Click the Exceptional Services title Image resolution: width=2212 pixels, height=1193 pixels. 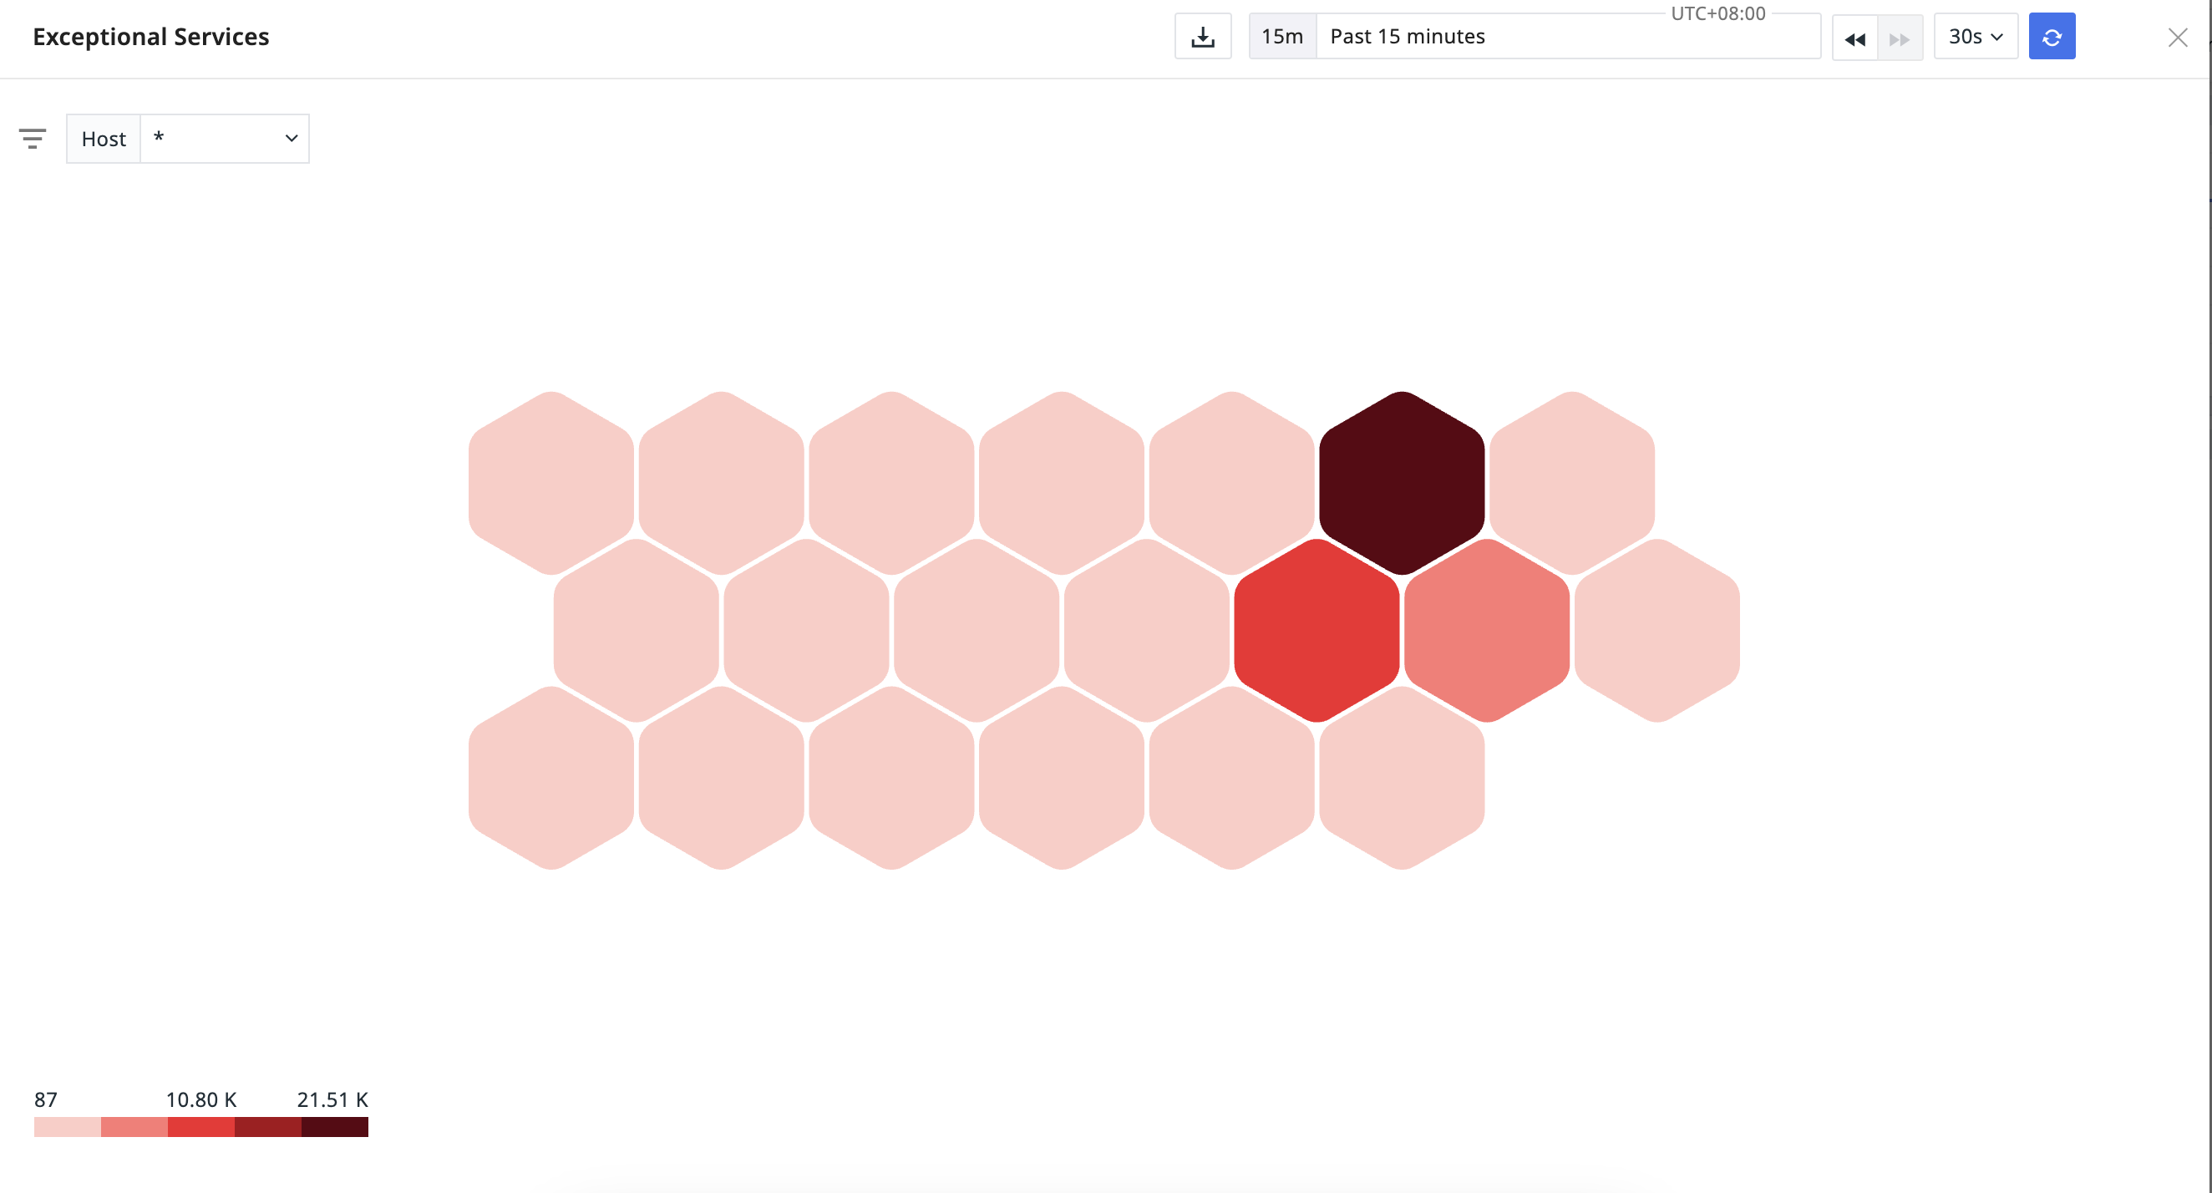pyautogui.click(x=151, y=37)
